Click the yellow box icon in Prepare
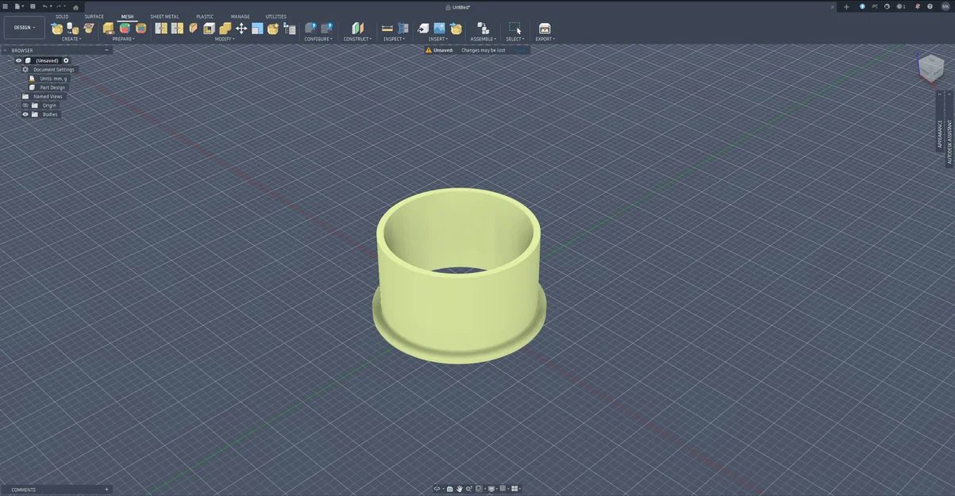This screenshot has height=496, width=955. [109, 29]
